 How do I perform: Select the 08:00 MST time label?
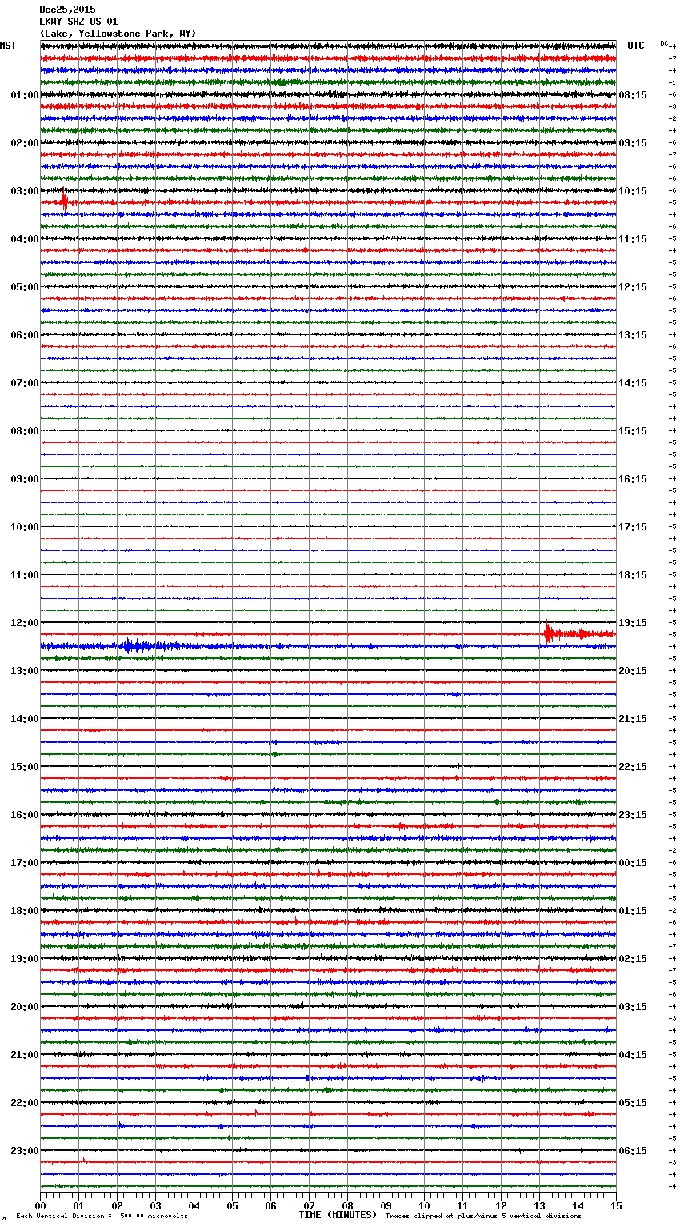24,431
